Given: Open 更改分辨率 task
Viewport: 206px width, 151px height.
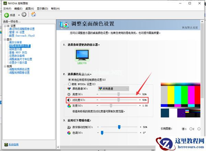Looking at the screenshot, I should point(15,42).
